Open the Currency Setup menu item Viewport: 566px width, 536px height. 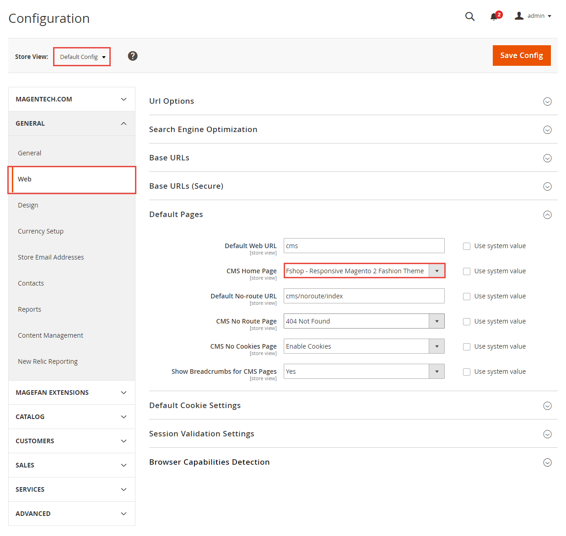tap(41, 231)
